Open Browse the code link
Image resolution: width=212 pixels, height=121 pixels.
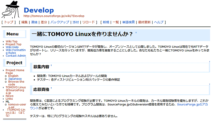point(16,83)
